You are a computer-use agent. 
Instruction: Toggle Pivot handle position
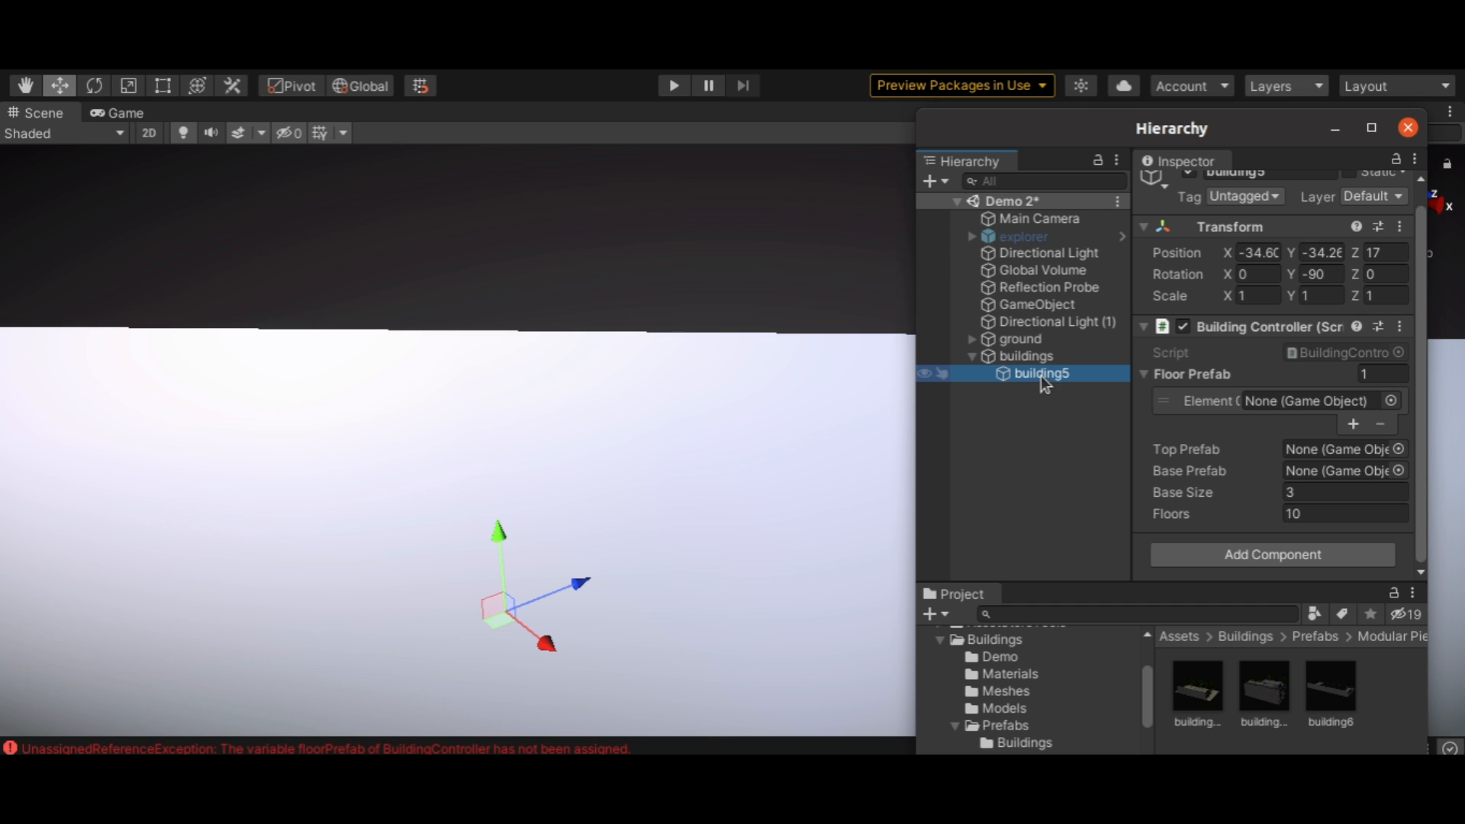[x=292, y=85]
